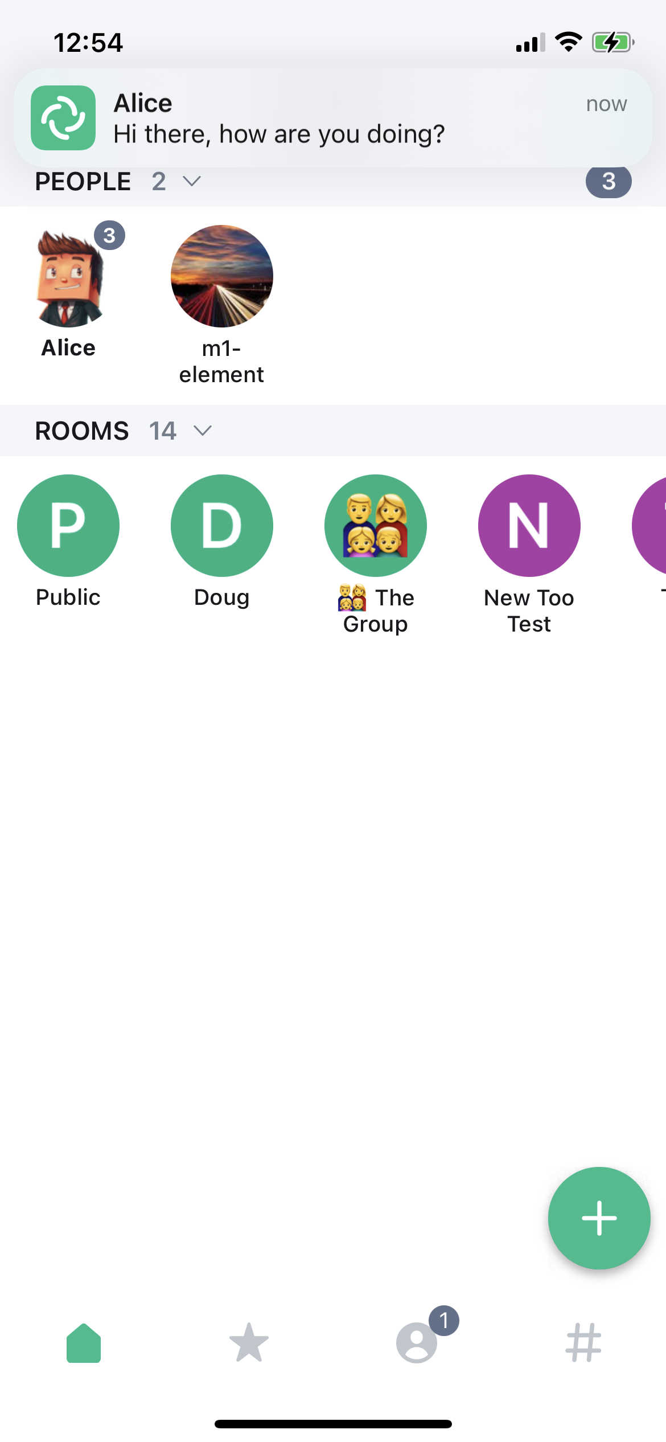The image size is (666, 1442).
Task: Tap the green plus floating button
Action: point(599,1218)
